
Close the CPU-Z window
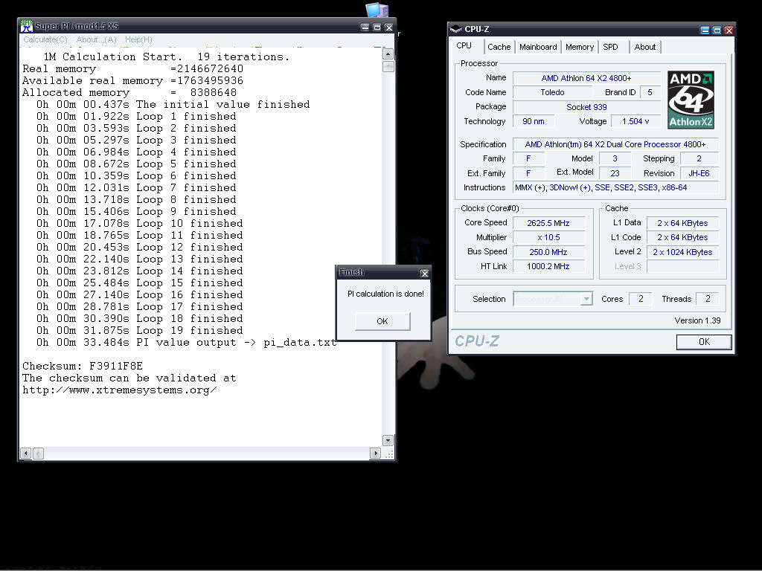coord(729,30)
